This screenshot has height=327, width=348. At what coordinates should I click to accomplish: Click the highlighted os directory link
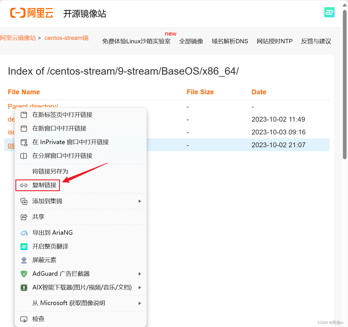(x=11, y=145)
